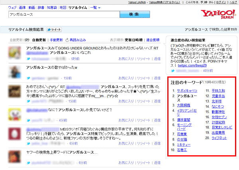Open keyword 女性セブン
The width and height of the screenshot is (239, 170).
[219, 117]
